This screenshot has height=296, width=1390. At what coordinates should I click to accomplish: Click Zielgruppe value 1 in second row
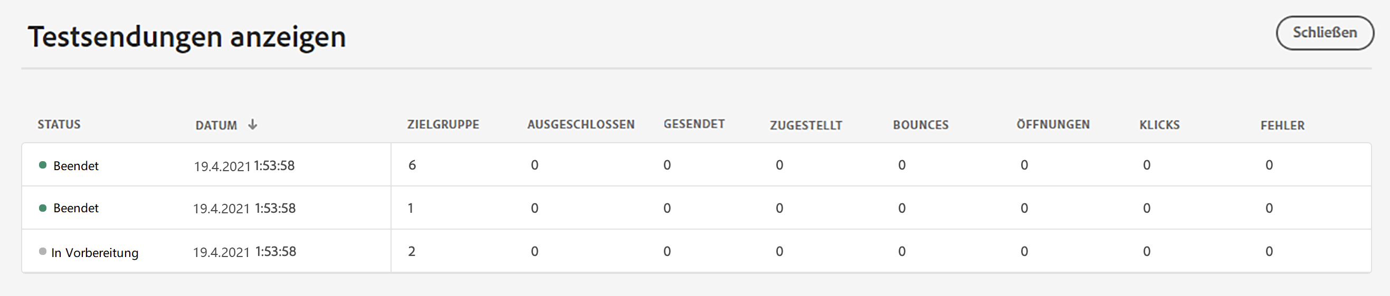point(411,208)
